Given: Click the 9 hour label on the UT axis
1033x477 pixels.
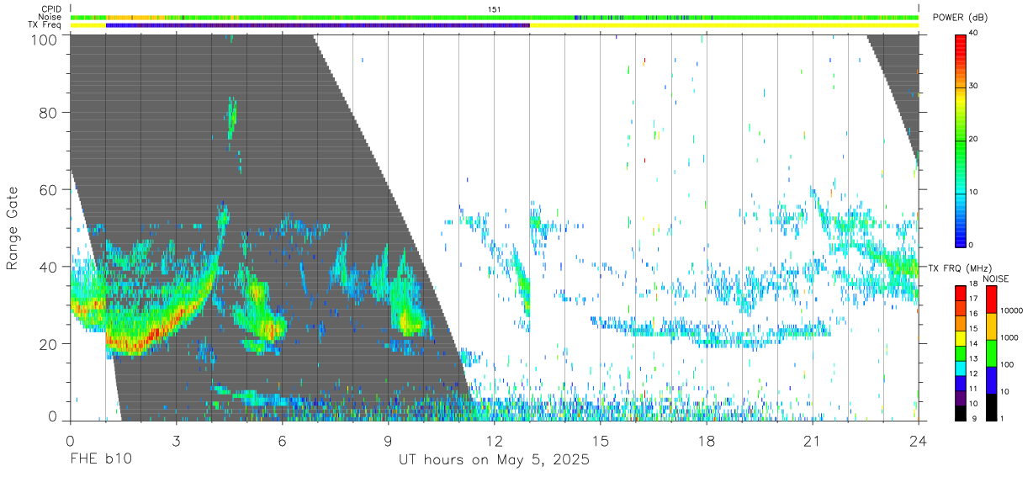Looking at the screenshot, I should point(389,440).
